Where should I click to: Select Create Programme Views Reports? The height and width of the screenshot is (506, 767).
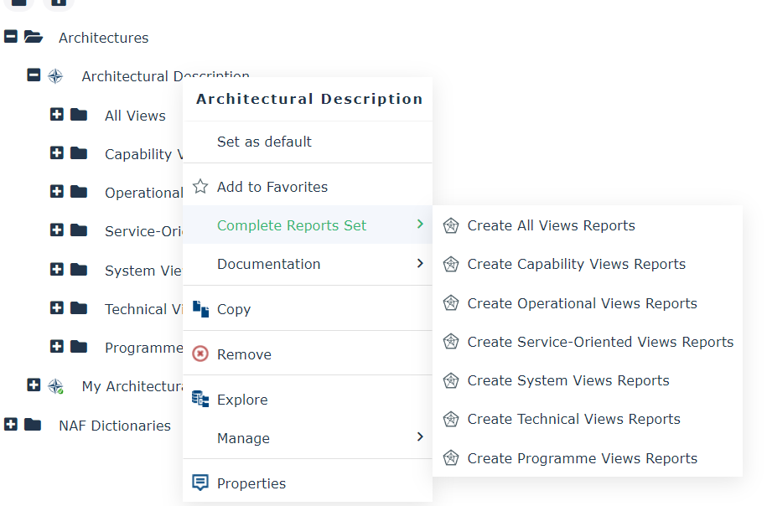coord(582,458)
